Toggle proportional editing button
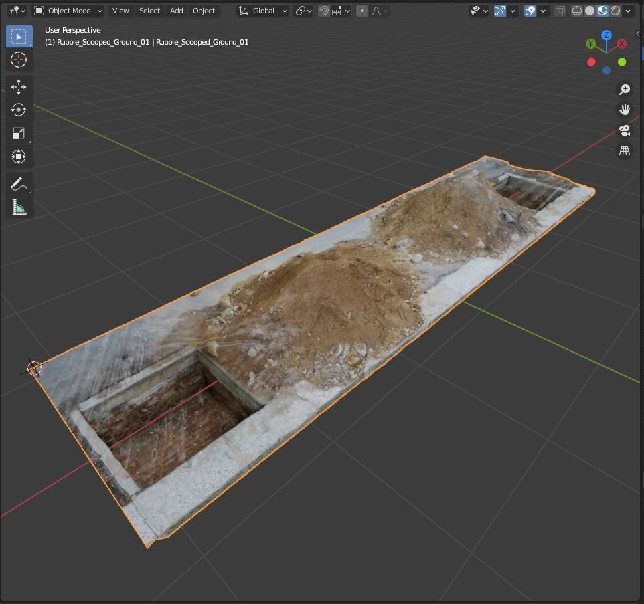Screen dimensions: 644x604 pyautogui.click(x=362, y=11)
